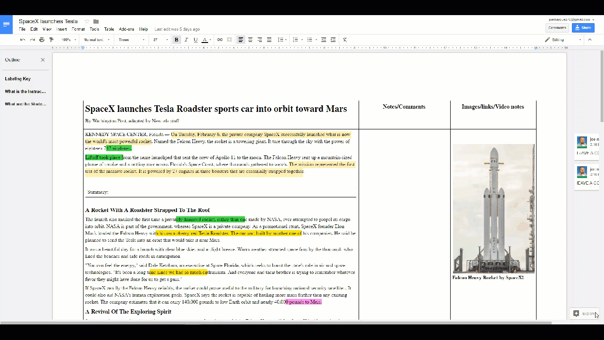Click the heading 'A Rocket With A Roadster Strapped To The Roof'
The width and height of the screenshot is (604, 340).
point(148,210)
